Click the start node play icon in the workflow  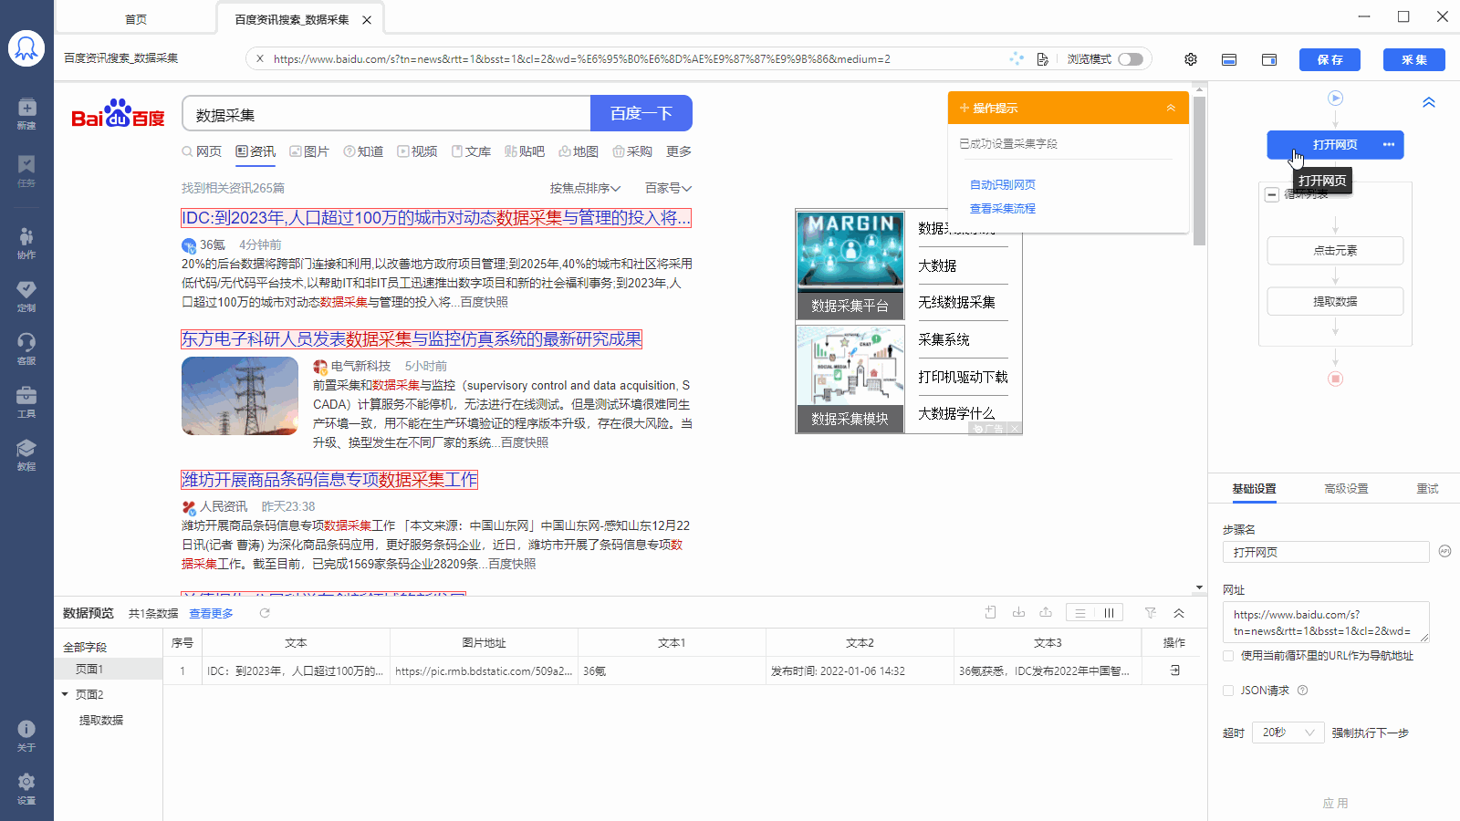1335,98
